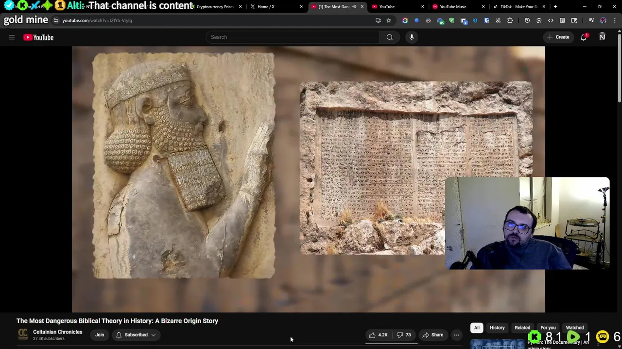
Task: Open the browser three-dot menu
Action: 615,20
